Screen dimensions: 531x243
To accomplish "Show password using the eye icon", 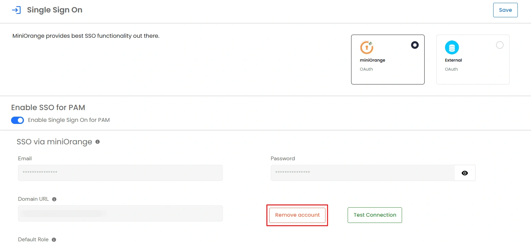I will coord(465,173).
